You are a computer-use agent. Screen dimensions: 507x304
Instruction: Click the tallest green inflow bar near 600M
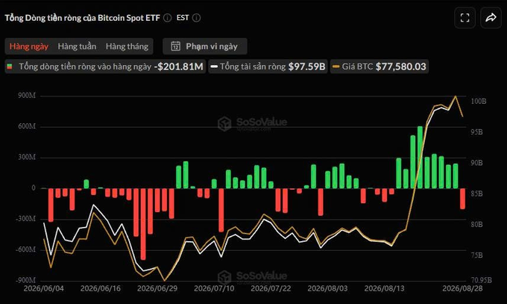[x=420, y=158]
